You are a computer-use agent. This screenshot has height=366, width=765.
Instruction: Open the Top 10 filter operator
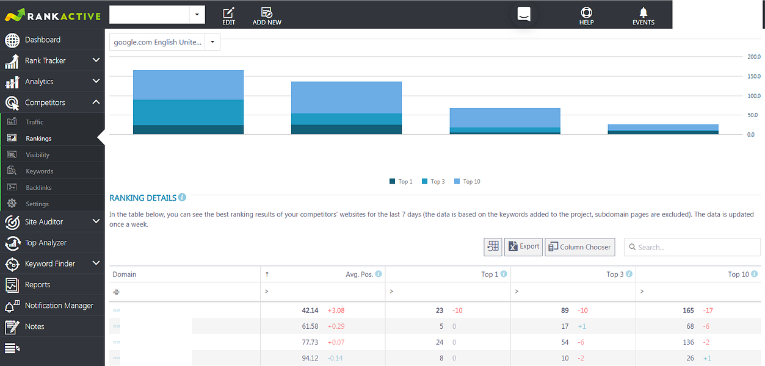pyautogui.click(x=642, y=292)
